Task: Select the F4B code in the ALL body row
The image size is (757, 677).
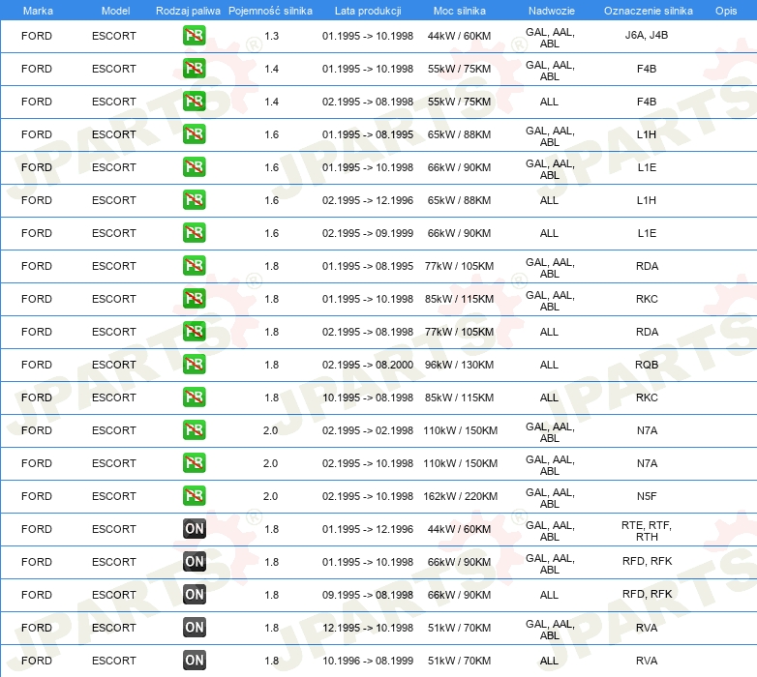Action: 647,102
